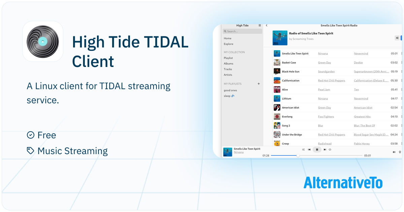Open the more options for Basket Case row

pyautogui.click(x=402, y=63)
